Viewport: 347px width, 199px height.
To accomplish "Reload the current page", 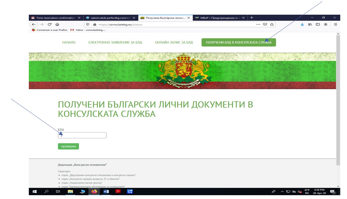I will tap(50, 24).
